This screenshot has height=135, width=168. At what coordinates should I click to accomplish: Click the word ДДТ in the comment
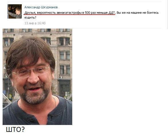click(112, 13)
